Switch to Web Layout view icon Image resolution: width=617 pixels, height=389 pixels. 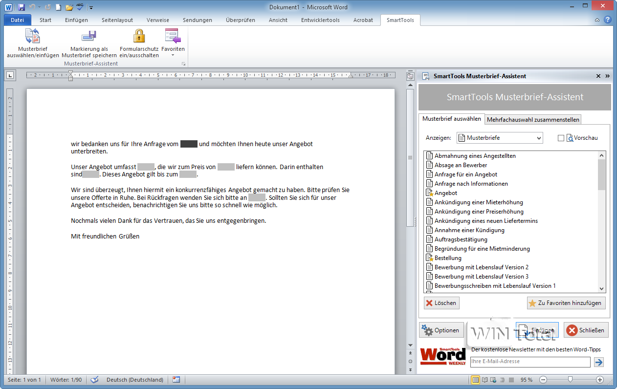[x=494, y=380]
